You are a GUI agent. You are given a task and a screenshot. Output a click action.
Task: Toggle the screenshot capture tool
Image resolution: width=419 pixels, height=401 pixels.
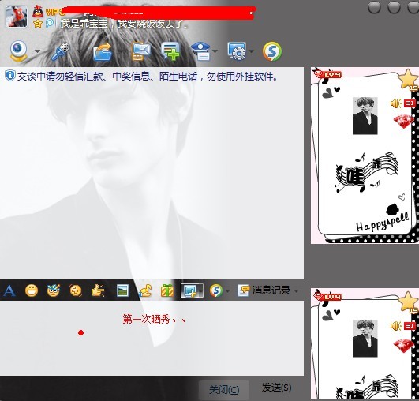click(190, 290)
